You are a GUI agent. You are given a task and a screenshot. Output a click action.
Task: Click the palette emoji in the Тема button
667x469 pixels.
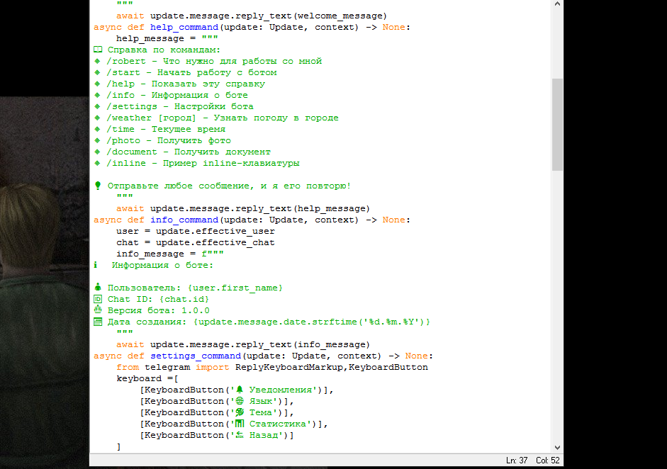click(240, 412)
